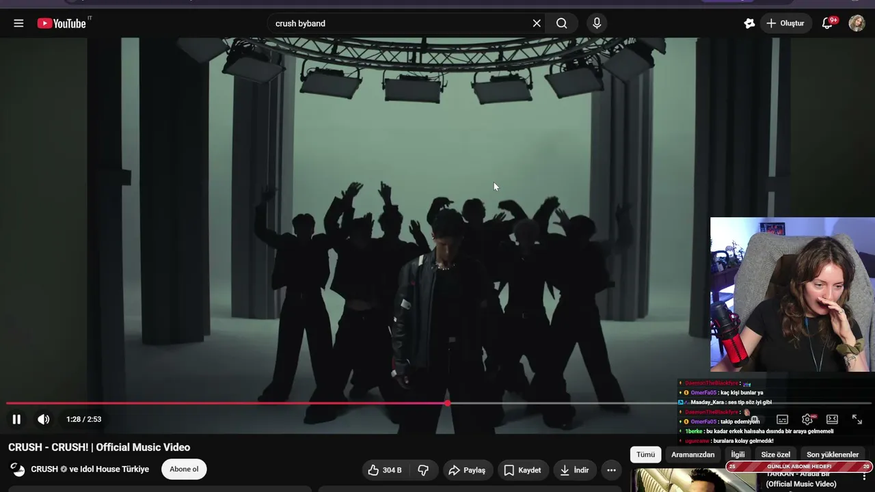The image size is (875, 492).
Task: Click the CRUSH channel avatar
Action: 18,469
